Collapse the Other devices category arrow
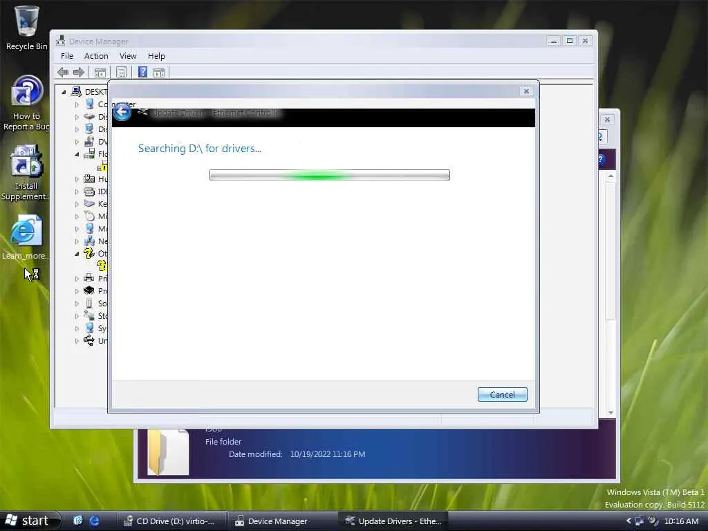This screenshot has height=531, width=708. coord(77,254)
